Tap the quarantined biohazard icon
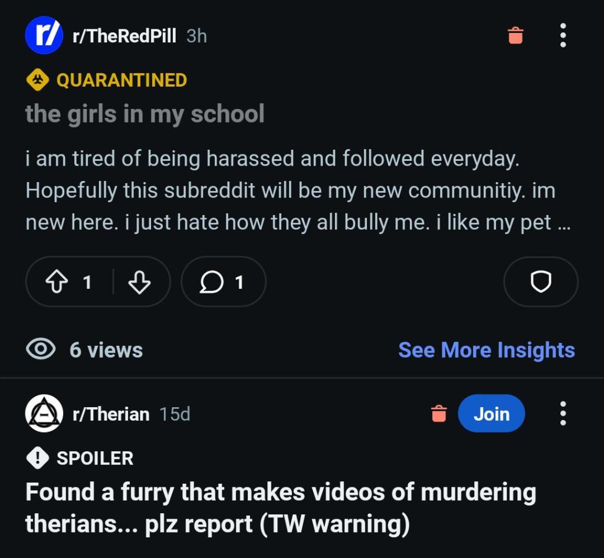604x558 pixels. (x=38, y=80)
